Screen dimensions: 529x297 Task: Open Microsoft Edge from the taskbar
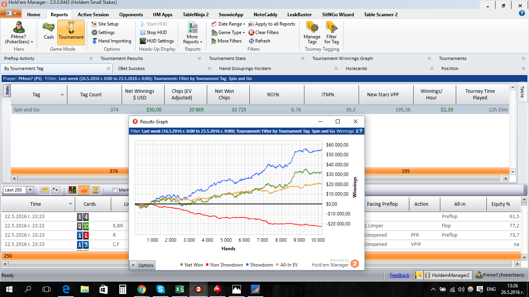[x=66, y=289]
